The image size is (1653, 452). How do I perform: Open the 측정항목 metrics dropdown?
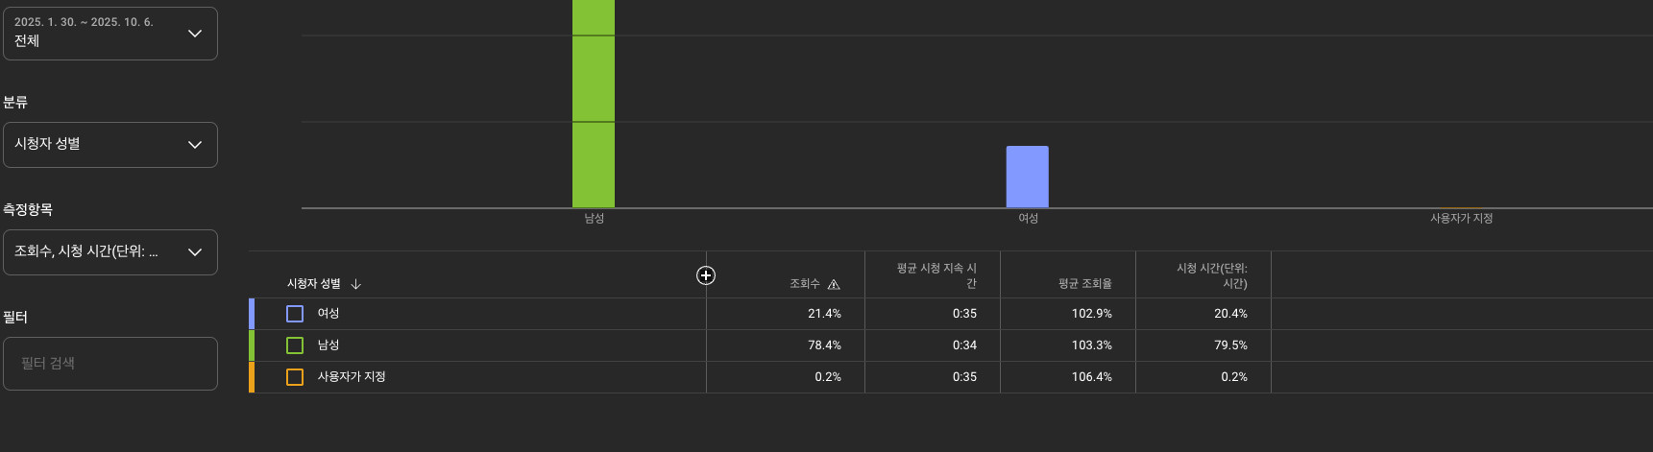tap(110, 252)
